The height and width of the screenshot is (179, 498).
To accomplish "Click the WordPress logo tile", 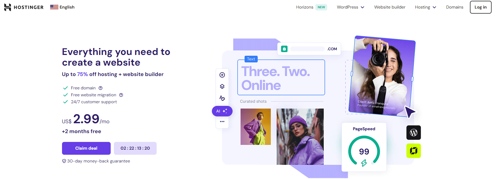I will coord(414,133).
